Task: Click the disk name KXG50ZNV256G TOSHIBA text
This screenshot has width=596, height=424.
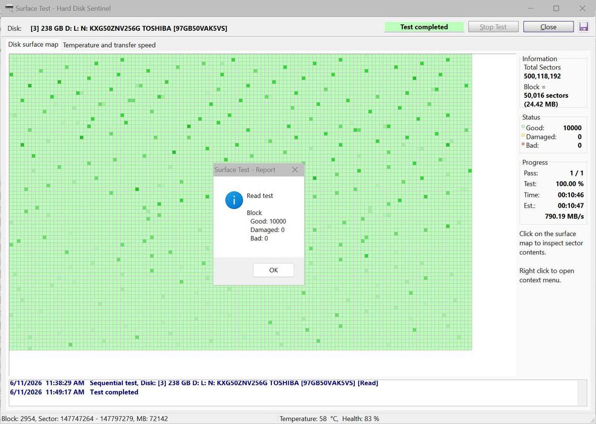Action: (x=130, y=28)
